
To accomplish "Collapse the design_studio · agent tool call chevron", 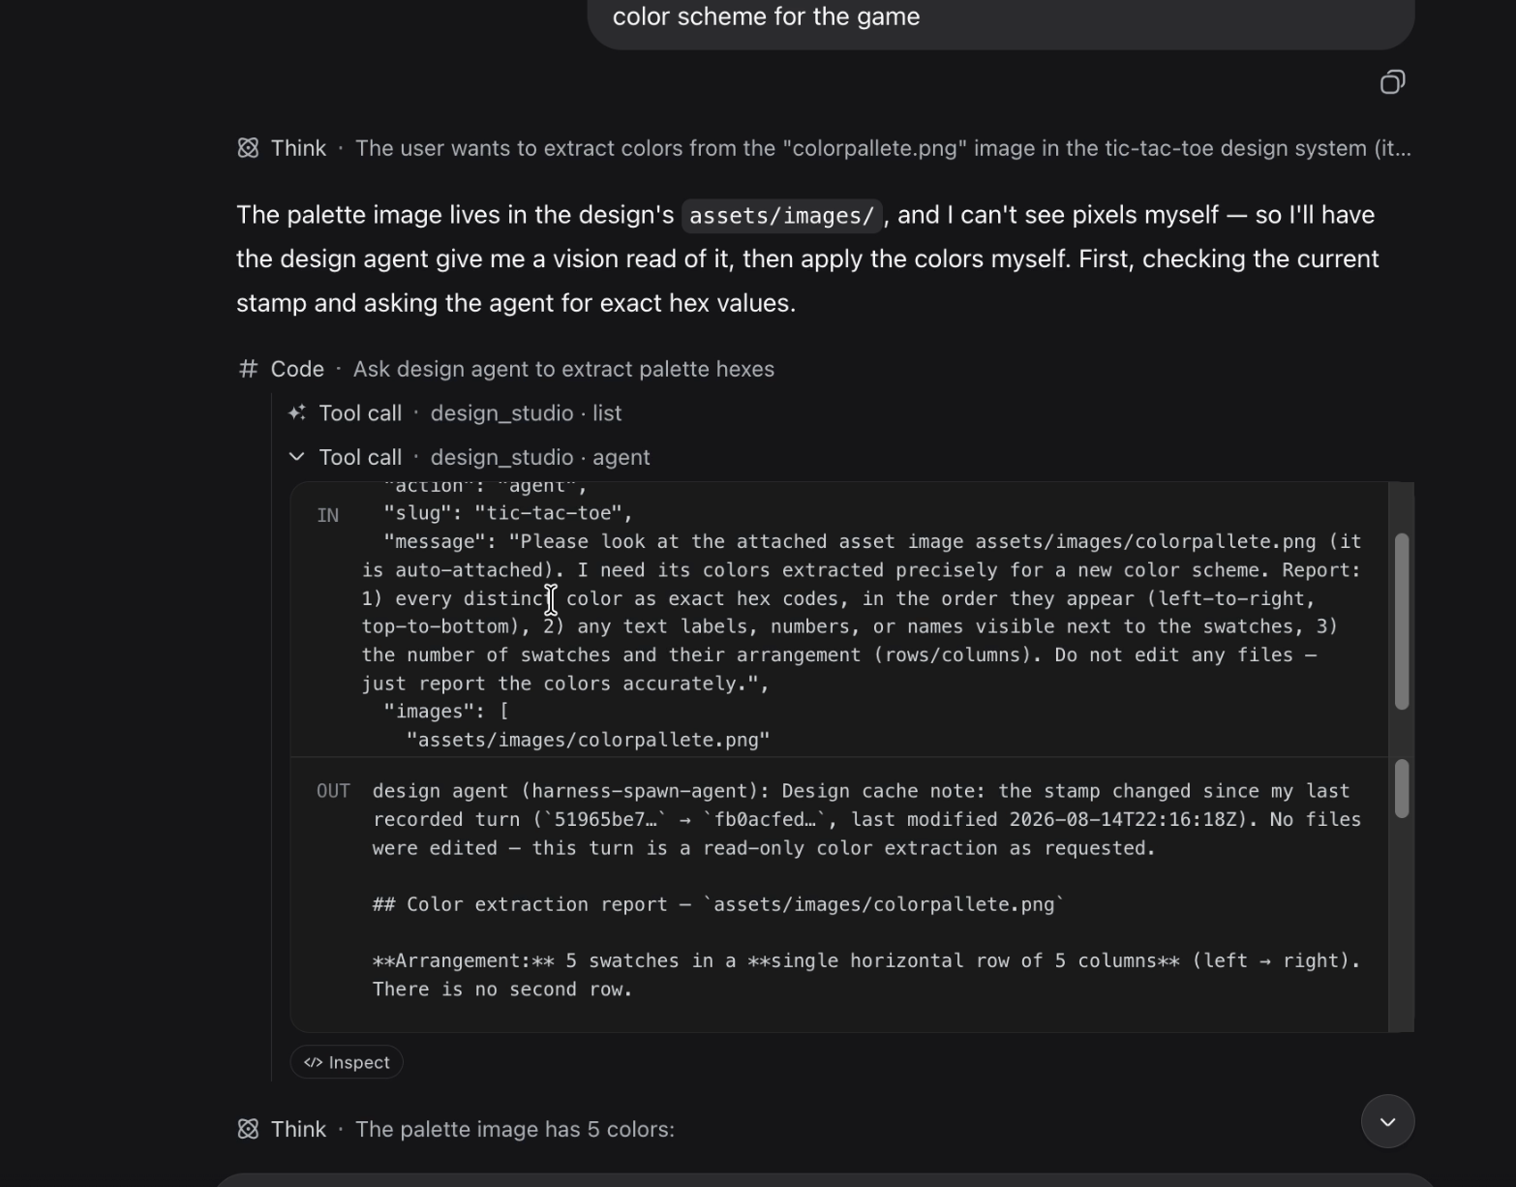I will click(x=297, y=456).
